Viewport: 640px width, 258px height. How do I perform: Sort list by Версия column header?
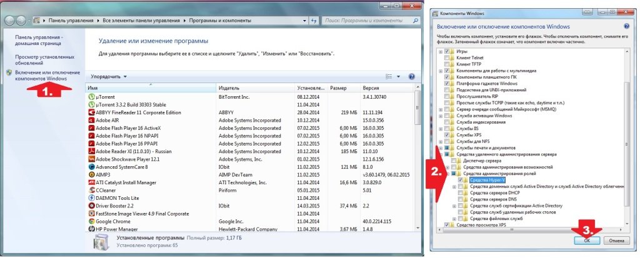tap(387, 87)
